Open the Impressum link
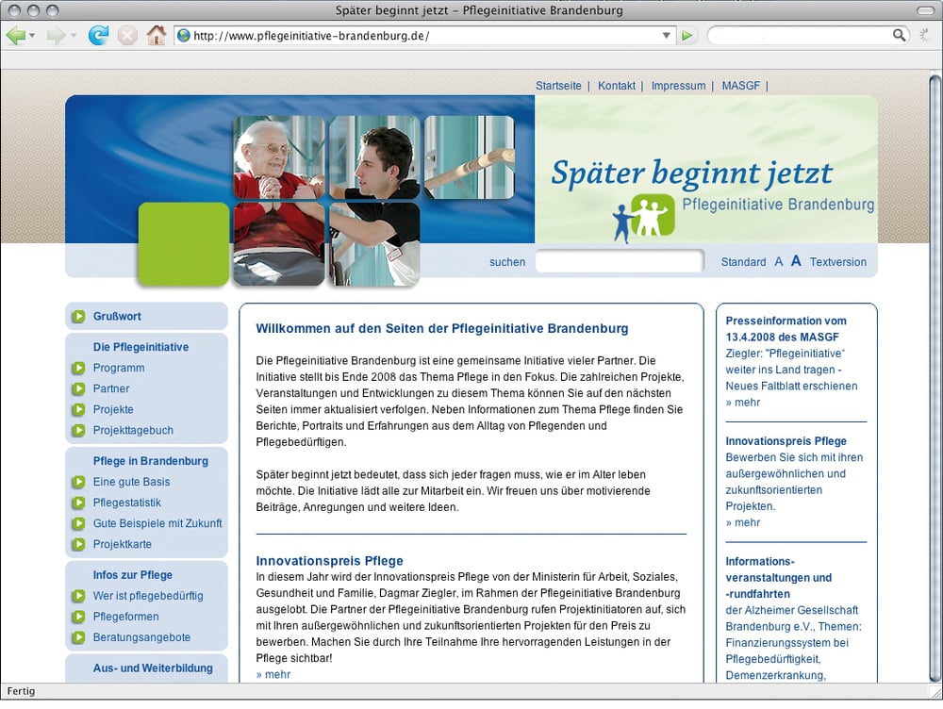The width and height of the screenshot is (943, 709). point(678,86)
